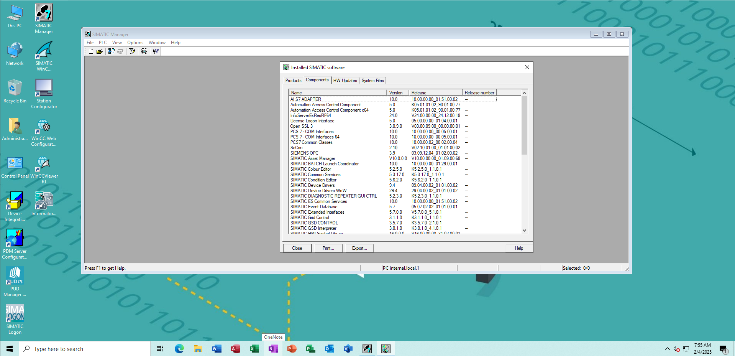Click SIMATIC Manager taskbar icon
The width and height of the screenshot is (735, 356).
pos(367,349)
